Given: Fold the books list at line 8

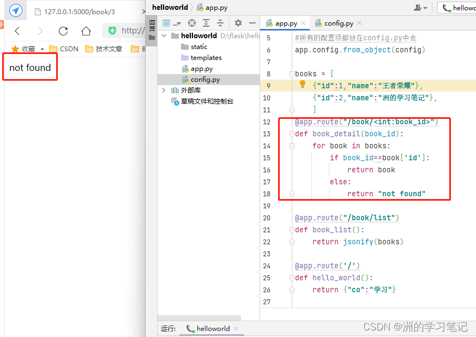Looking at the screenshot, I should point(292,74).
